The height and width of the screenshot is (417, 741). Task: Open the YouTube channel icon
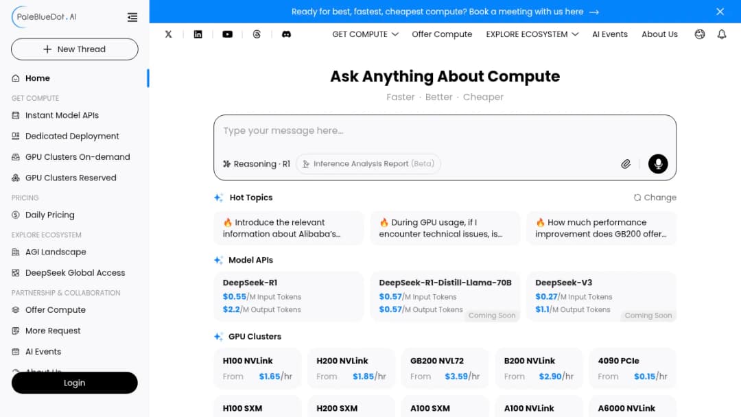(227, 34)
